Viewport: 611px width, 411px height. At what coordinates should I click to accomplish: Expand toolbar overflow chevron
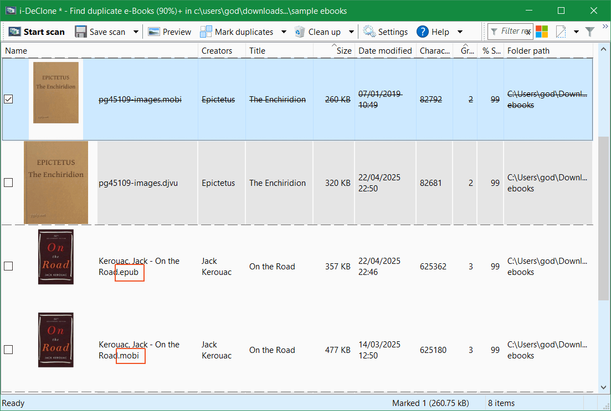(x=605, y=26)
